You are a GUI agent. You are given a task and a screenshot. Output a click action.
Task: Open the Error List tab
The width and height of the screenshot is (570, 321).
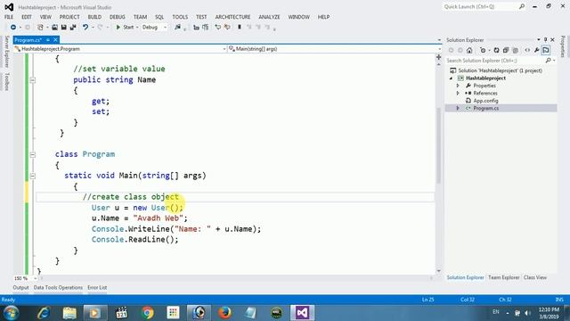(x=97, y=287)
